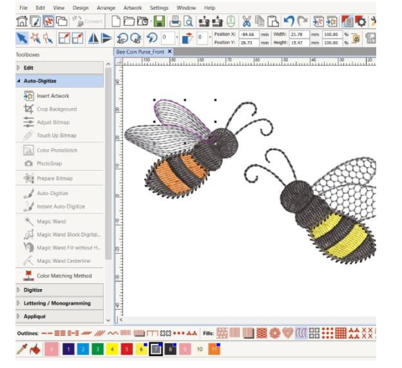Click the New blank design icon
The width and height of the screenshot is (402, 368).
116,22
